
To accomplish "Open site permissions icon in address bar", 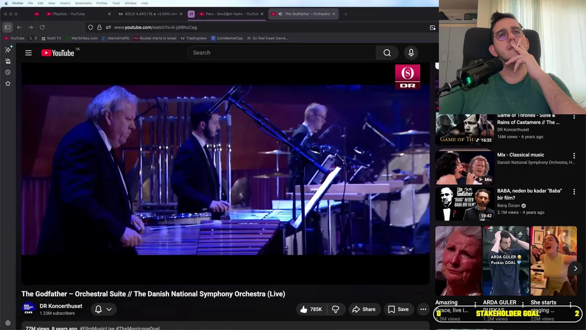I will point(109,27).
